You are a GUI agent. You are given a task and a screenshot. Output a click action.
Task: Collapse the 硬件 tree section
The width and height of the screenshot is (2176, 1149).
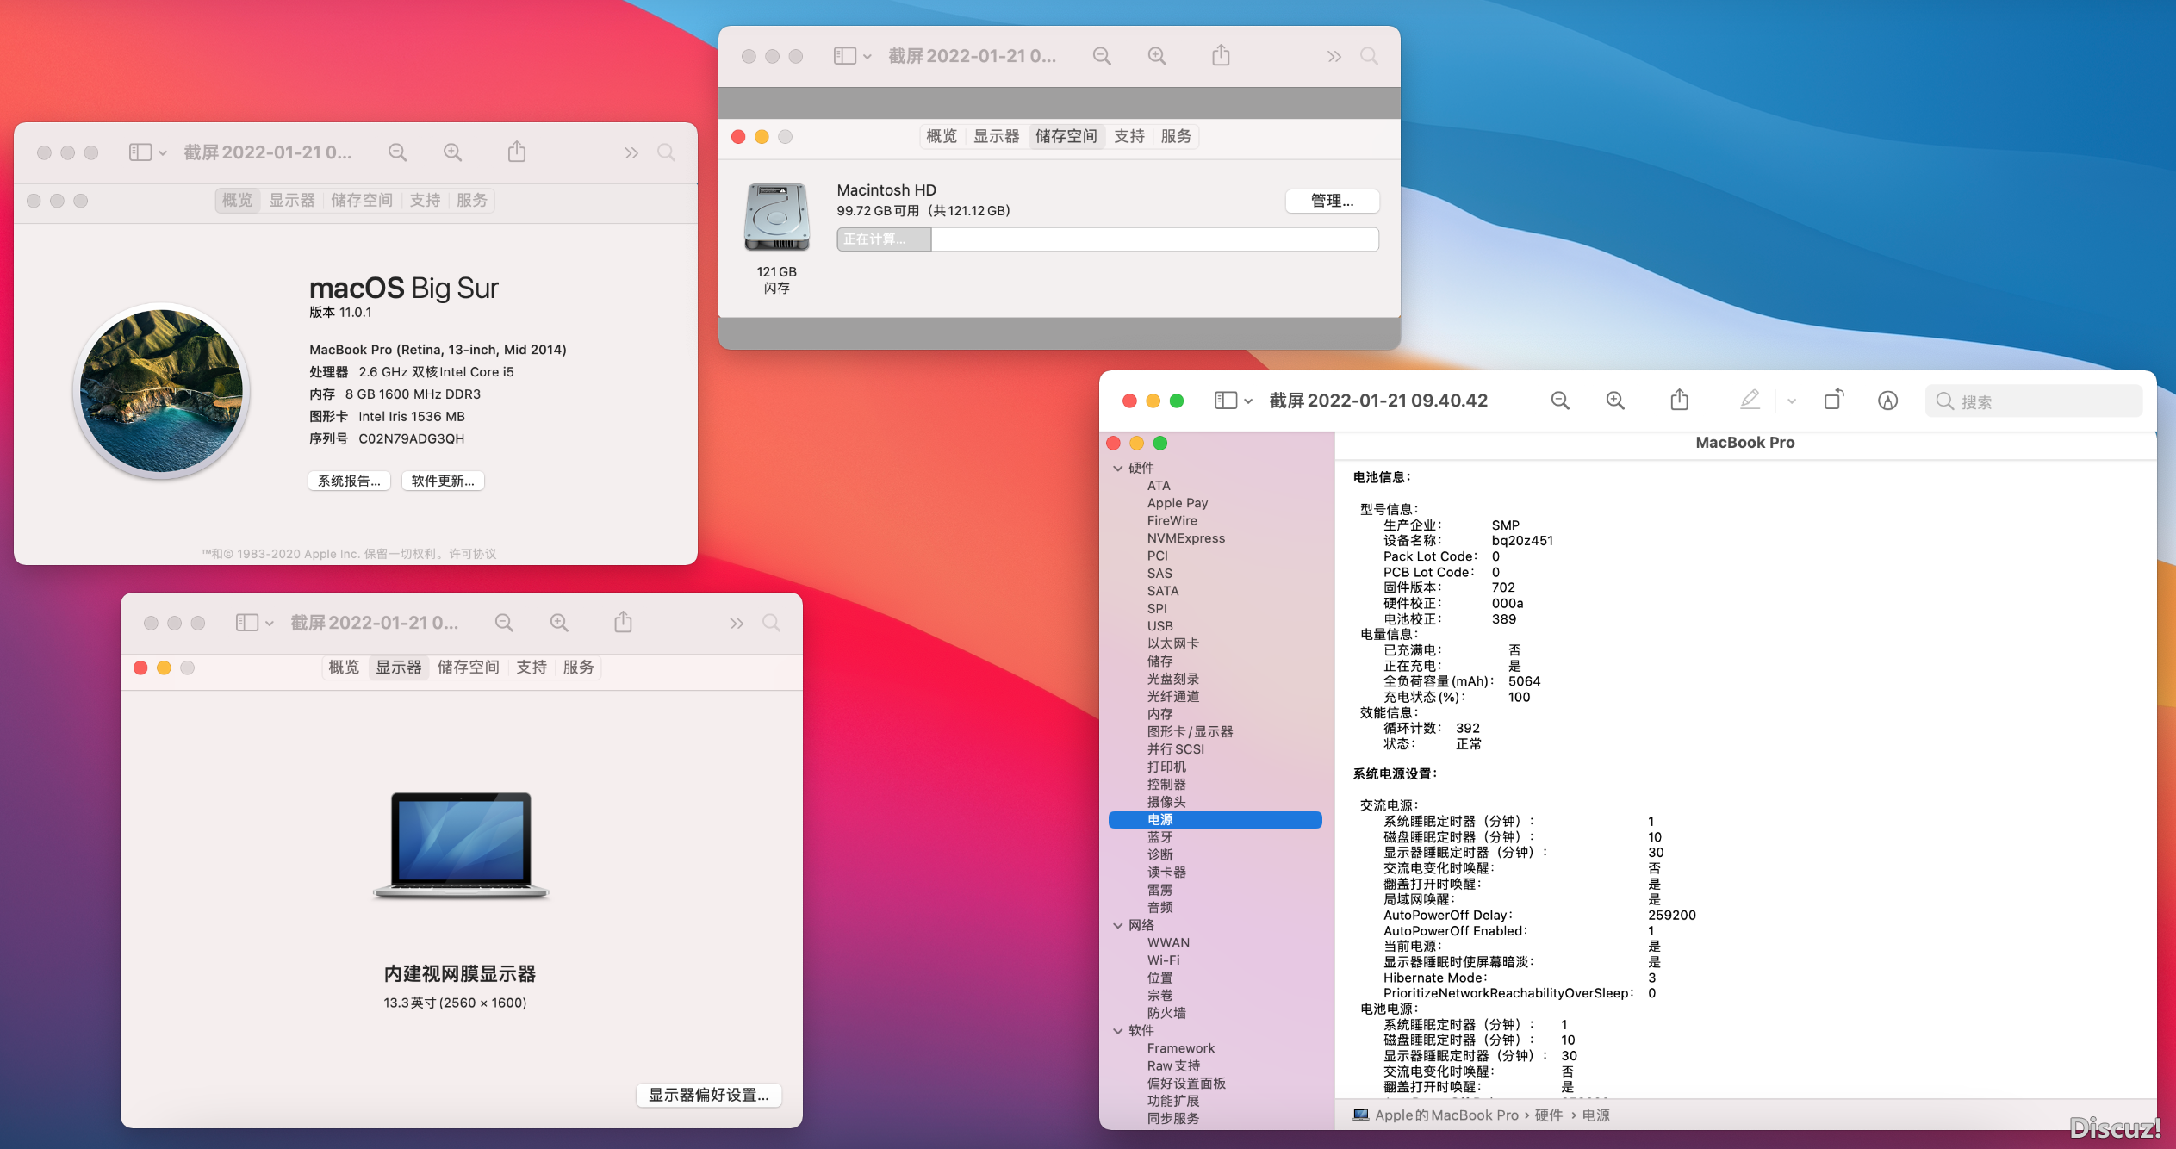(1118, 469)
